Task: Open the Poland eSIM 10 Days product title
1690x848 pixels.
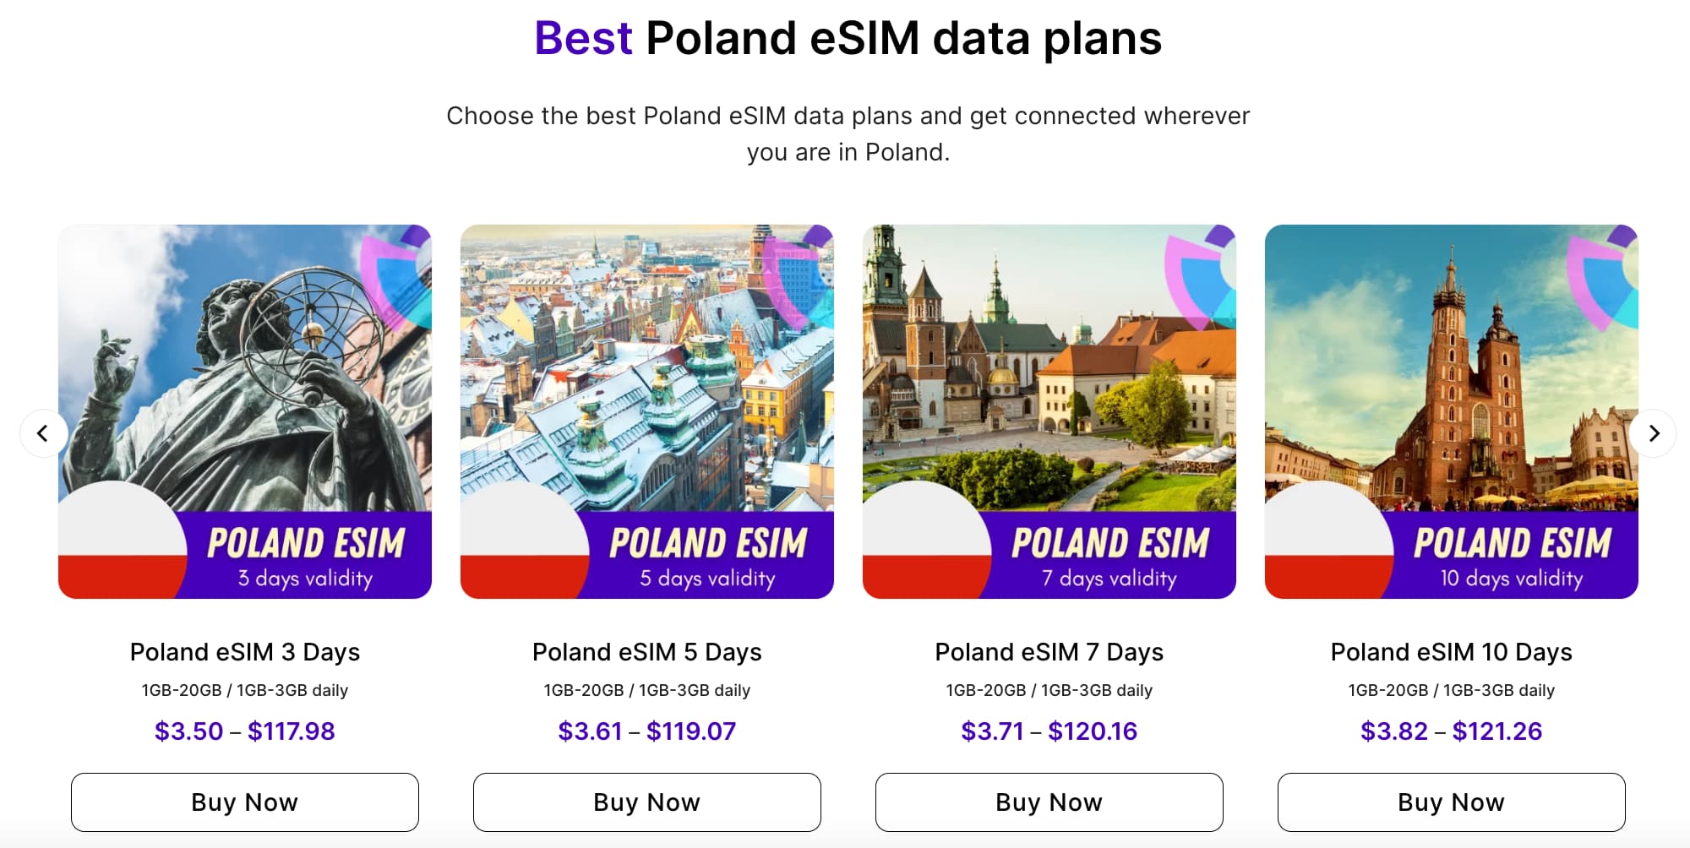Action: [x=1452, y=652]
